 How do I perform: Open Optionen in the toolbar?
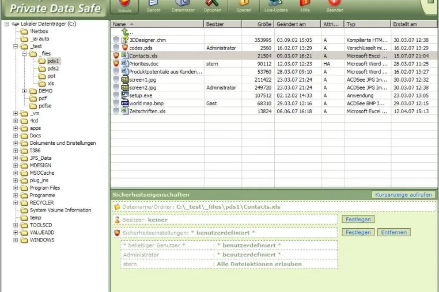click(212, 7)
